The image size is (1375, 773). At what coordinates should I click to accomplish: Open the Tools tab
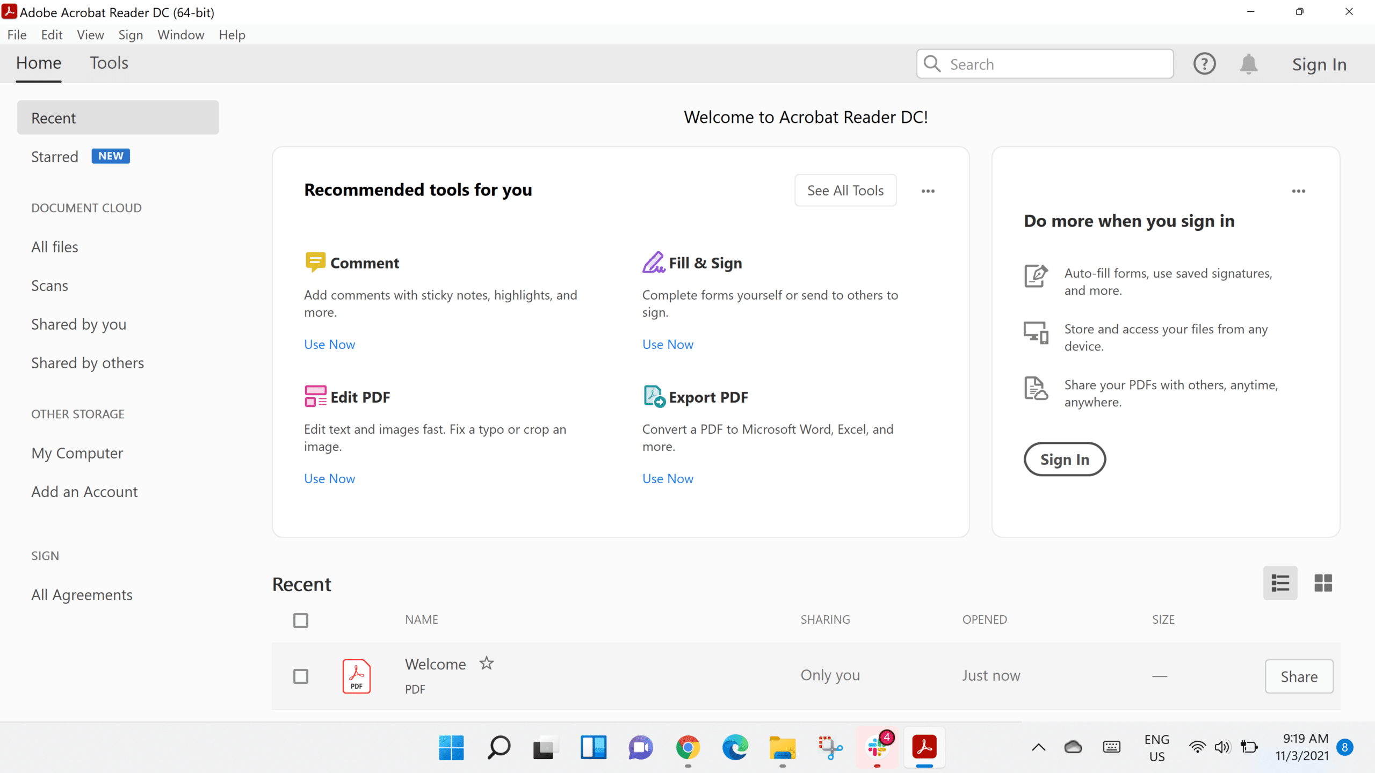click(109, 63)
